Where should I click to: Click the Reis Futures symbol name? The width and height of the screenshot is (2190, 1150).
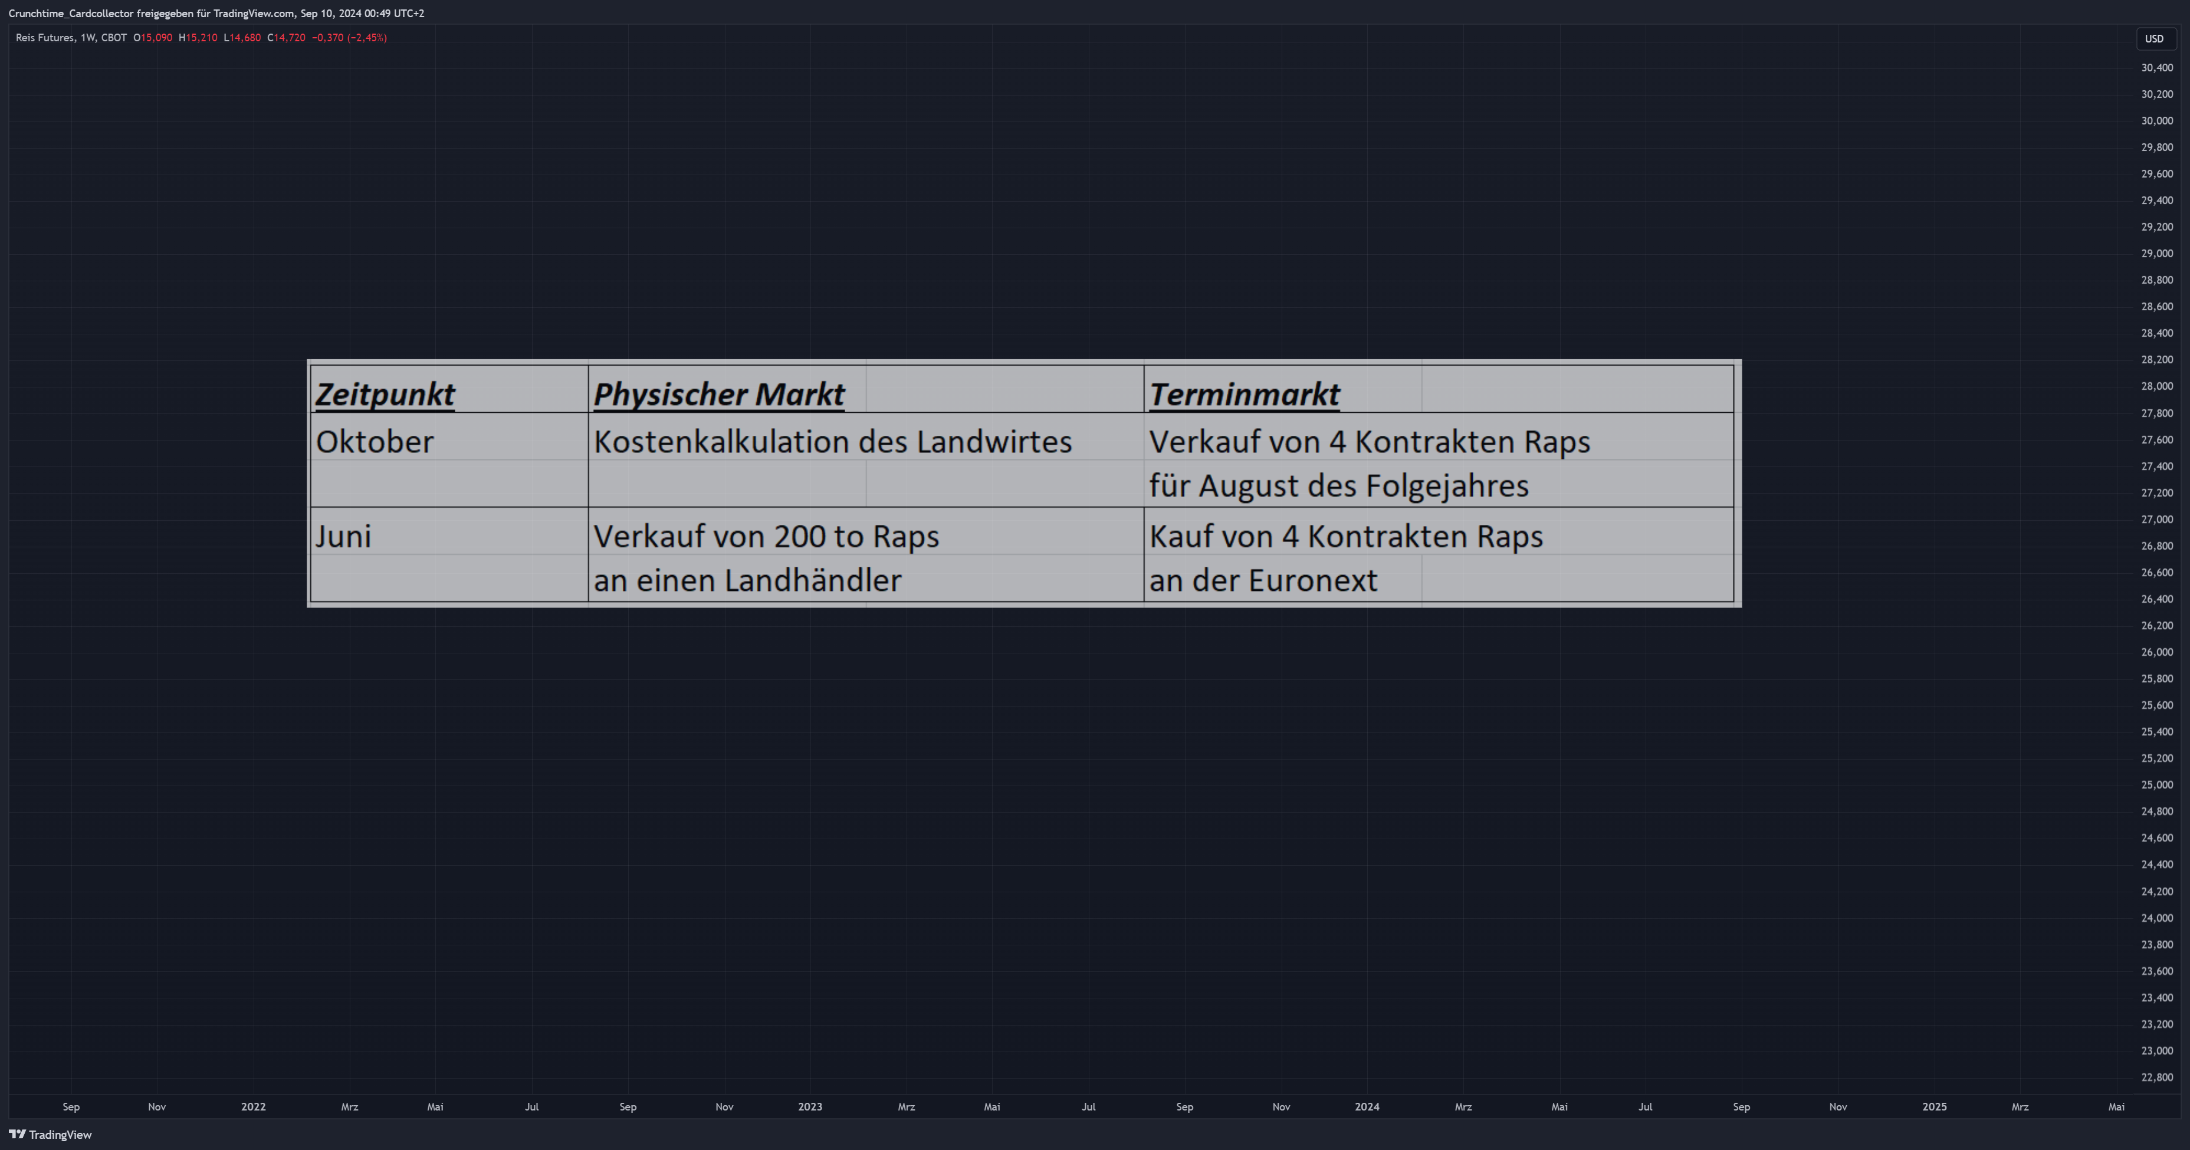[45, 37]
